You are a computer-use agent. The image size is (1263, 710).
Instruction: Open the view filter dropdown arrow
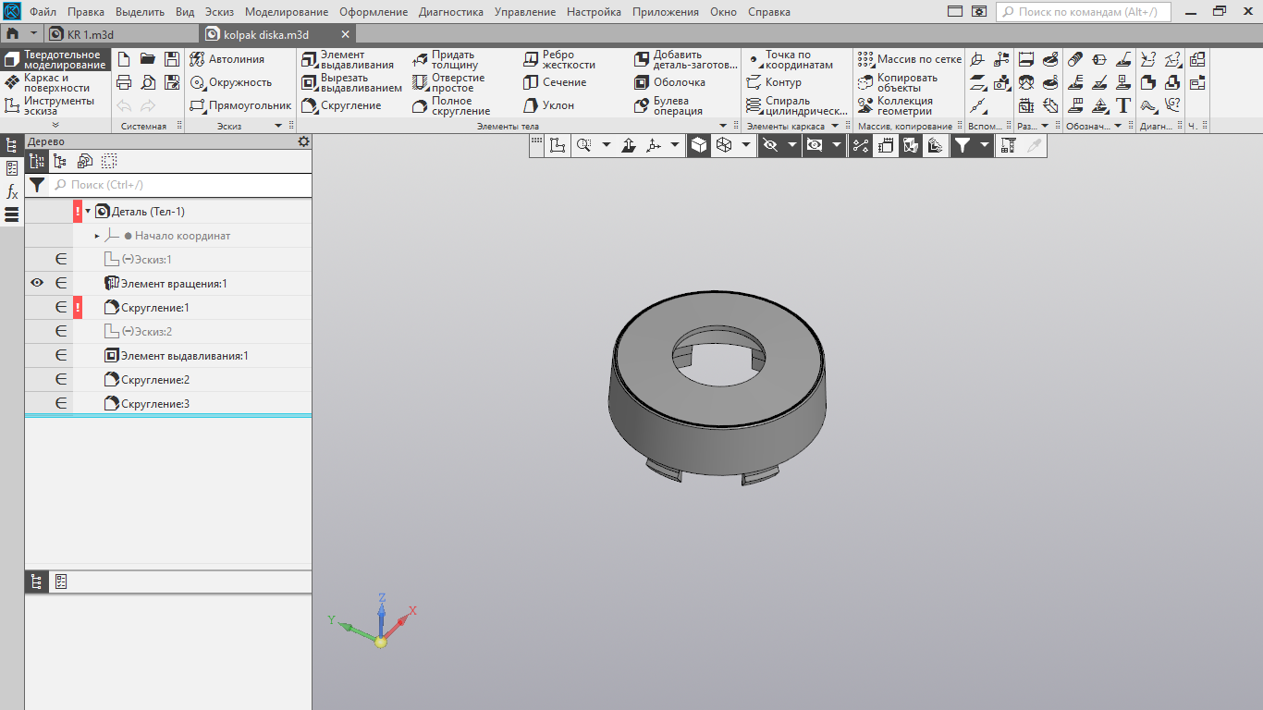986,145
